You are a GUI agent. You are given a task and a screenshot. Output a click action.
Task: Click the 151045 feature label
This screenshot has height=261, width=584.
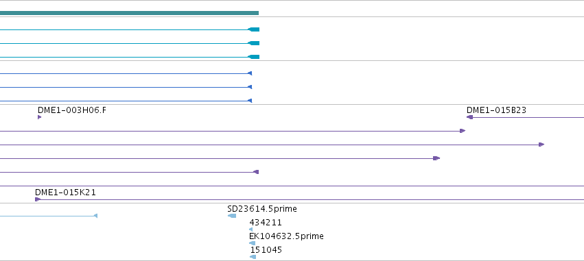point(266,250)
